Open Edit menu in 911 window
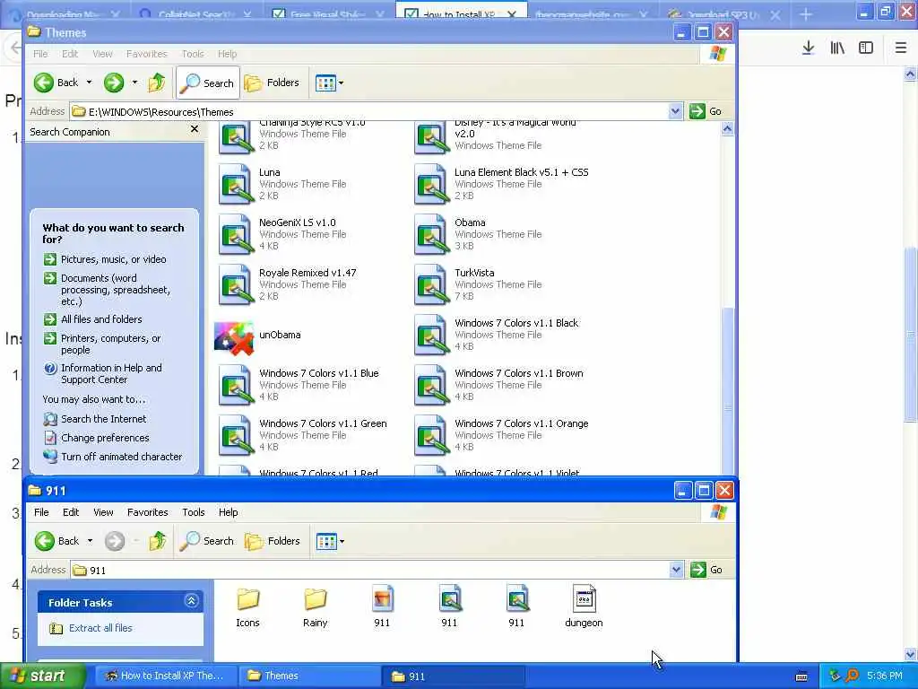The height and width of the screenshot is (689, 918). [71, 512]
